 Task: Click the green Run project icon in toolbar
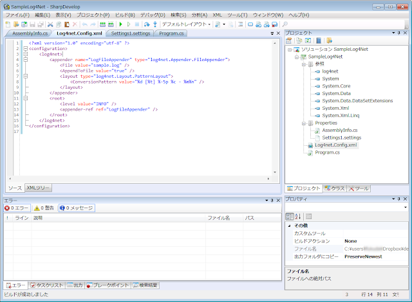tap(120, 24)
